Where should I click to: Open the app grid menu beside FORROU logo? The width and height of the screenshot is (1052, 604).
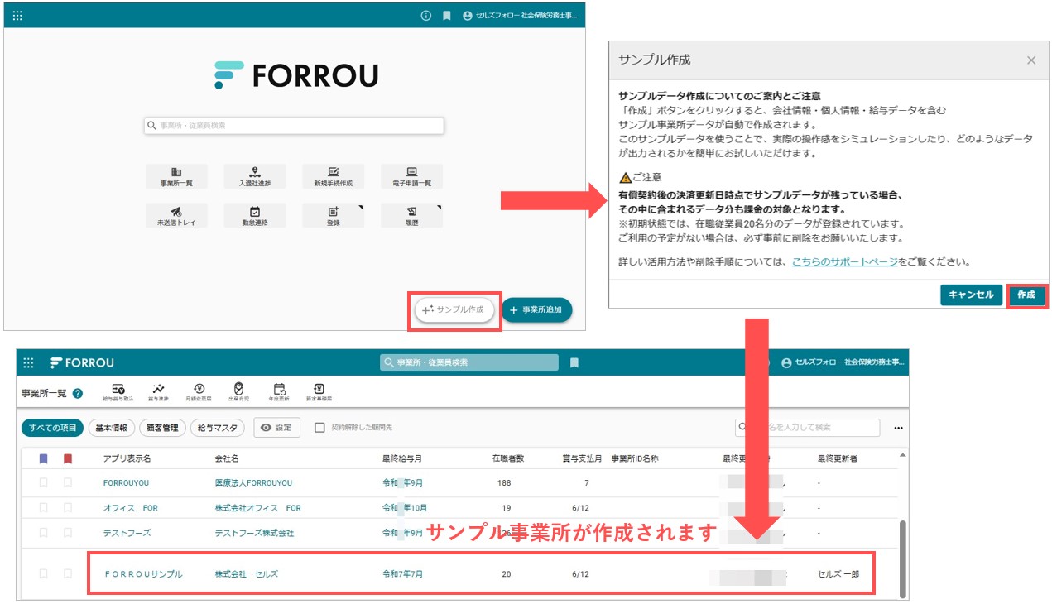[x=29, y=362]
